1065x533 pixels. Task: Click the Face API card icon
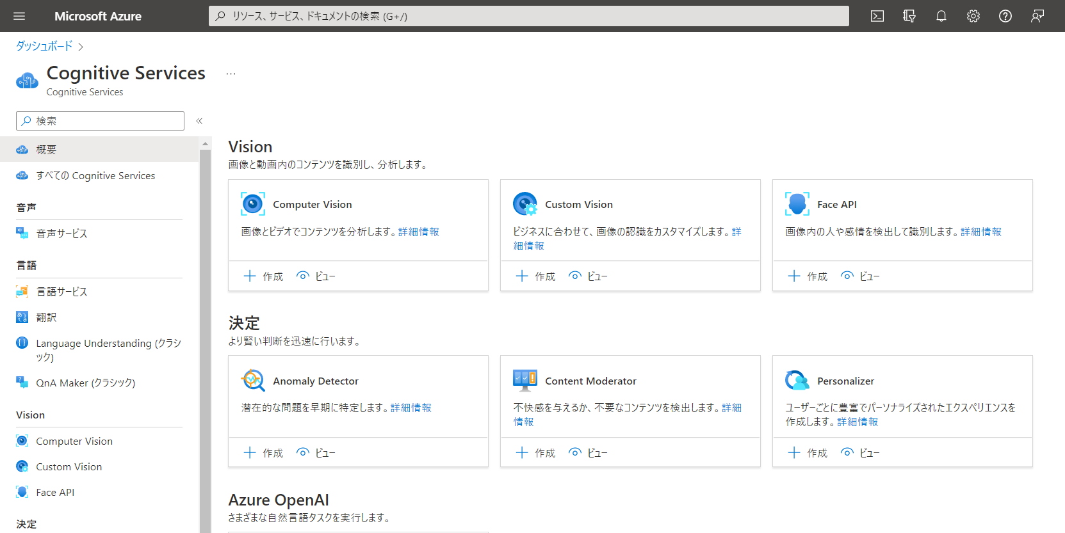tap(797, 204)
